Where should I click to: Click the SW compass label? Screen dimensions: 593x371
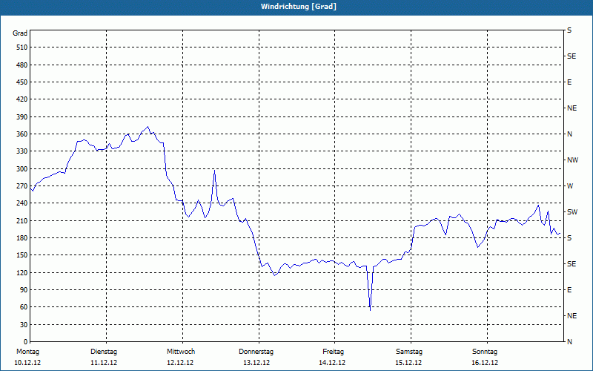coord(572,212)
